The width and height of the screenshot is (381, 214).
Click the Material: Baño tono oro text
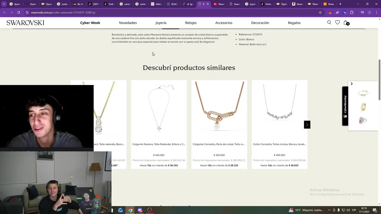[252, 44]
